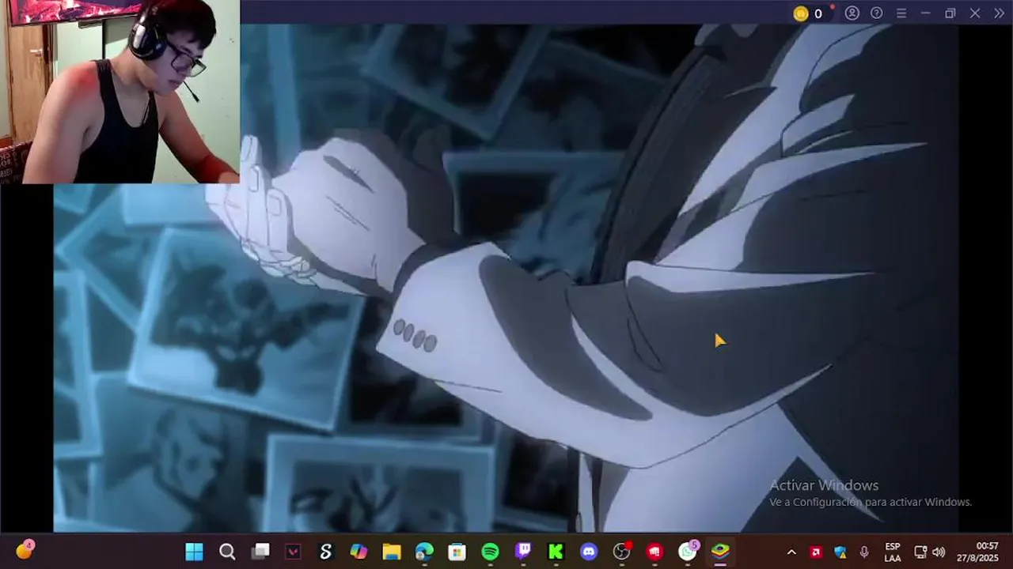Open OBS Studio from the taskbar
This screenshot has width=1013, height=569.
[622, 552]
